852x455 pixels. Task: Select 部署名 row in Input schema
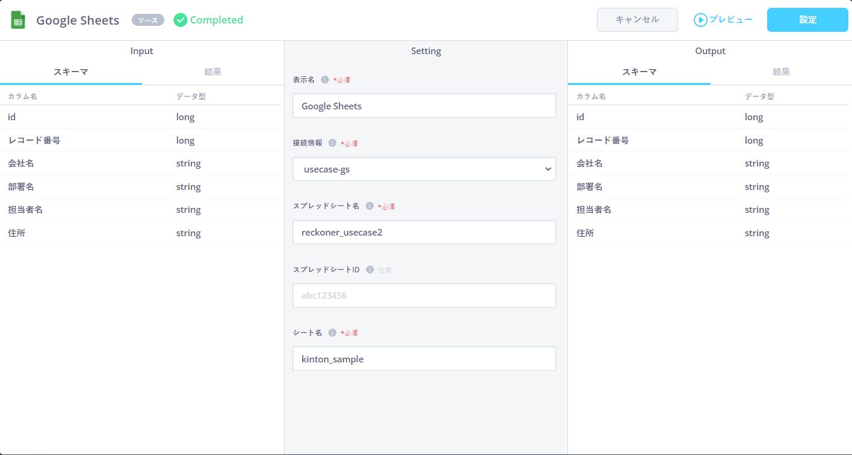coord(140,187)
